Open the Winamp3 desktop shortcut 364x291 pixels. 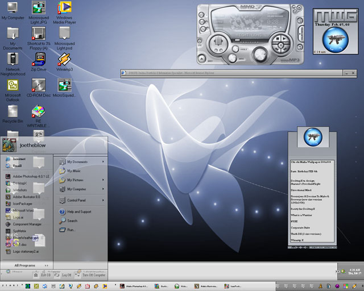64,62
